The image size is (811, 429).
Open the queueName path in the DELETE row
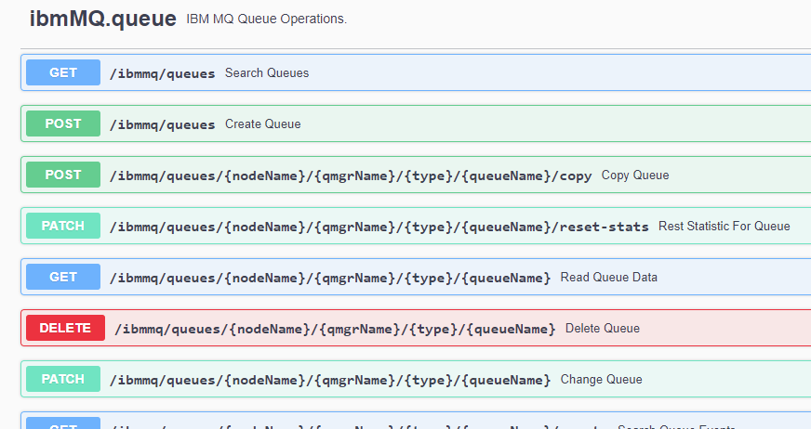tap(335, 329)
